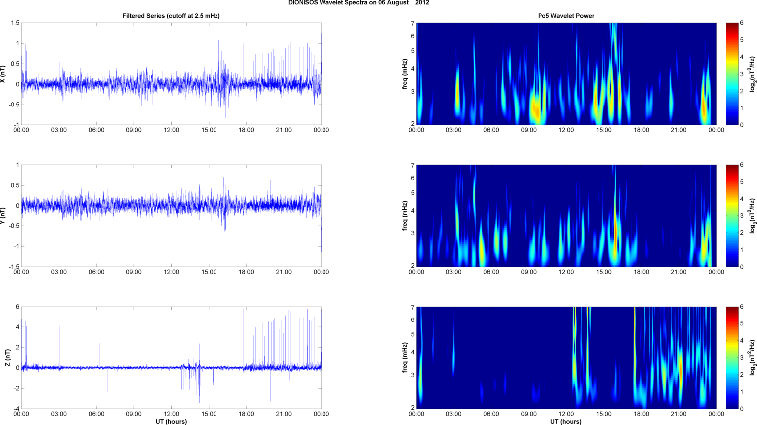This screenshot has width=757, height=425.
Task: Click 'UT (hours)' label under the Z time series
Action: coord(171,422)
